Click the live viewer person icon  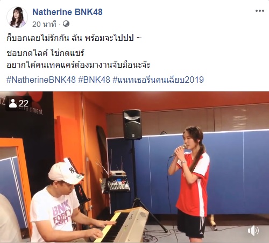13,103
